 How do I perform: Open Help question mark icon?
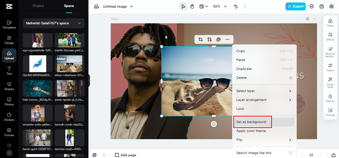[x=322, y=6]
